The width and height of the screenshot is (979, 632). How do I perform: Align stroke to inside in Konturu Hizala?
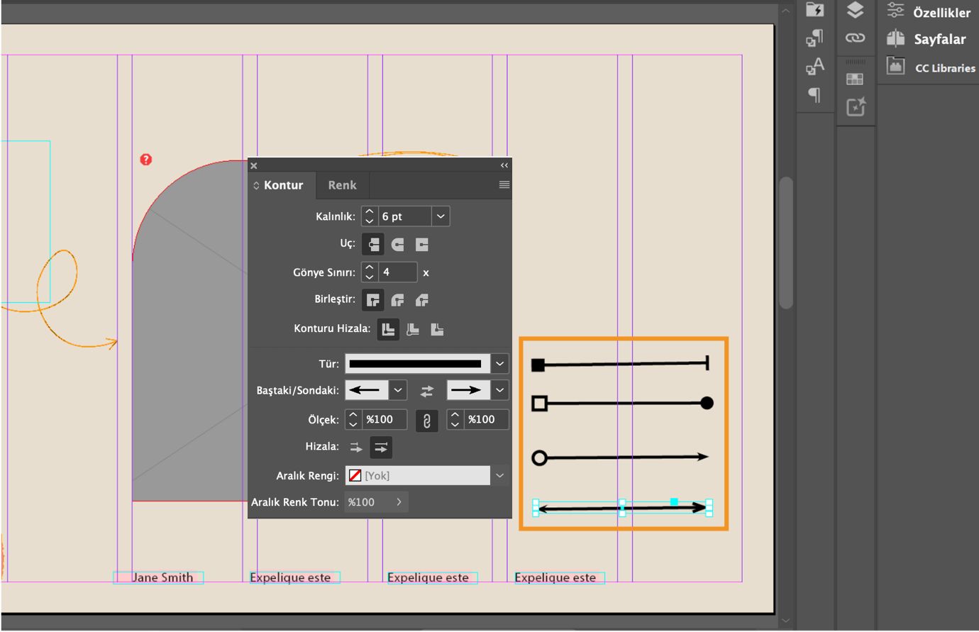tap(412, 329)
